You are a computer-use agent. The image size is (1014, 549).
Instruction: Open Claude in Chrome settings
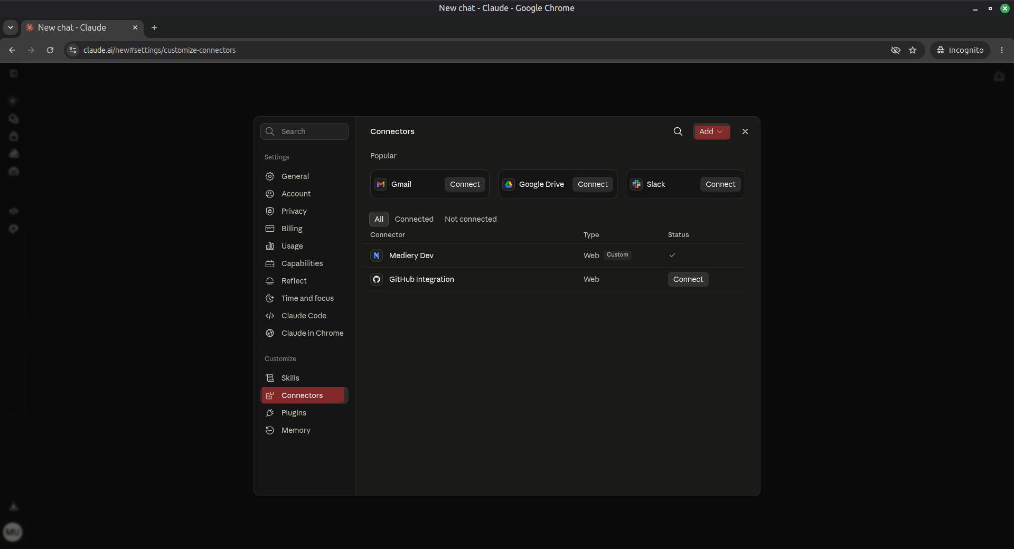[x=304, y=333]
